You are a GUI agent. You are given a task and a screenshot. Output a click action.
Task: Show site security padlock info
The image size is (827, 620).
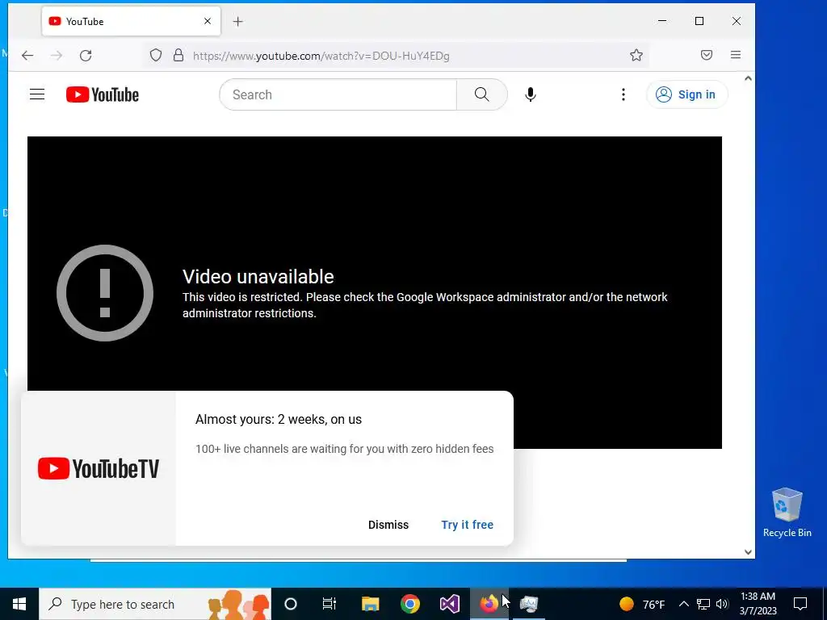click(x=178, y=56)
